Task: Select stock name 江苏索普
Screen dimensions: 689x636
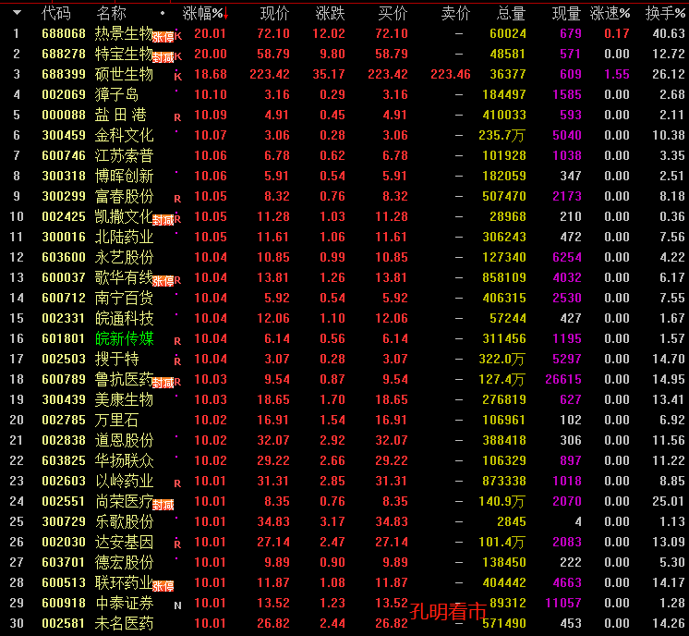Action: point(124,155)
